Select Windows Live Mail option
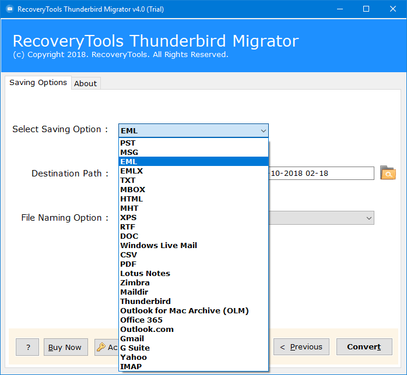 [194, 246]
